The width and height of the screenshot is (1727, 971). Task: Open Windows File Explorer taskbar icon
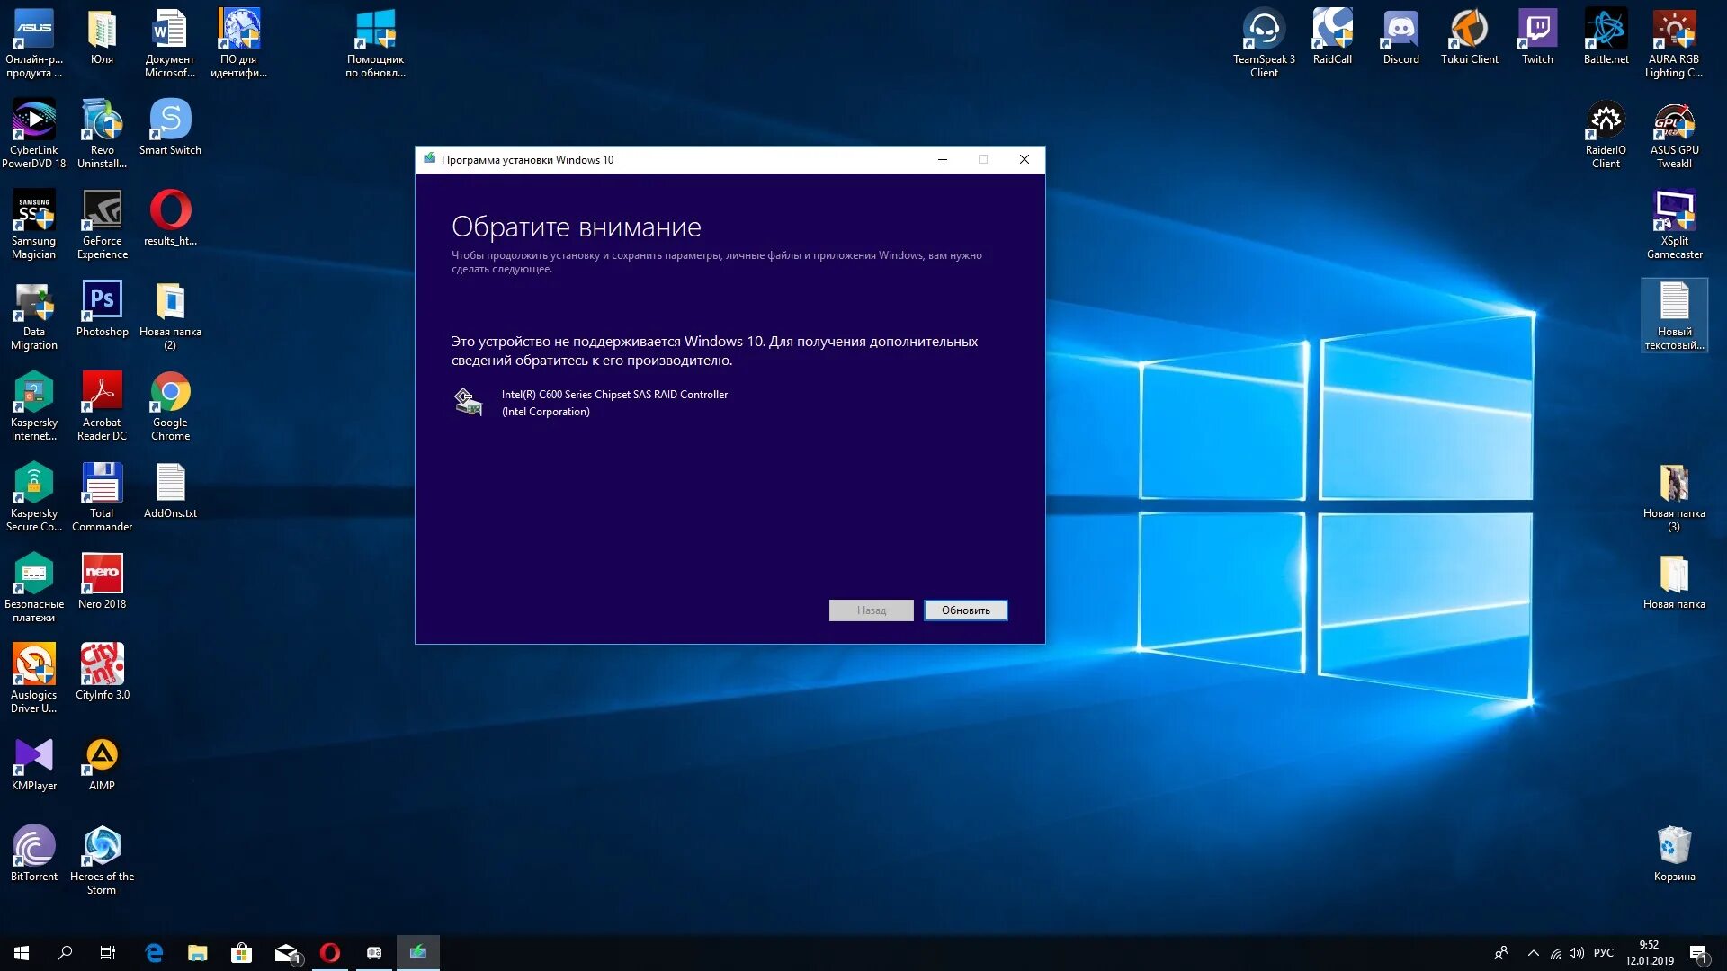pos(197,952)
